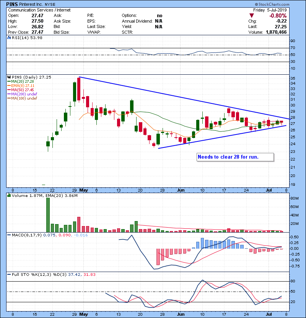The image size is (306, 318).
Task: Click the 'May' label on the price axis
Action: tap(83, 190)
